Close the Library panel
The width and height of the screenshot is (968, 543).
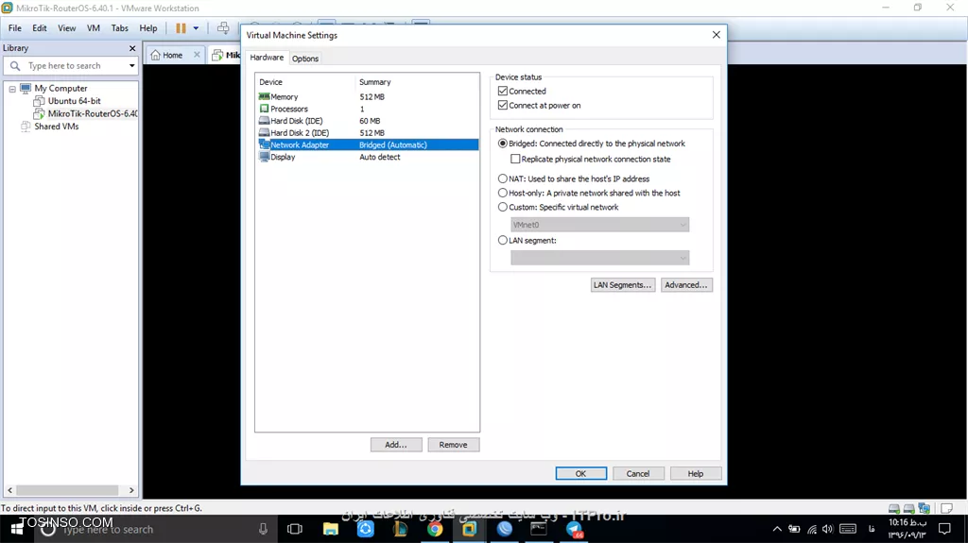132,48
